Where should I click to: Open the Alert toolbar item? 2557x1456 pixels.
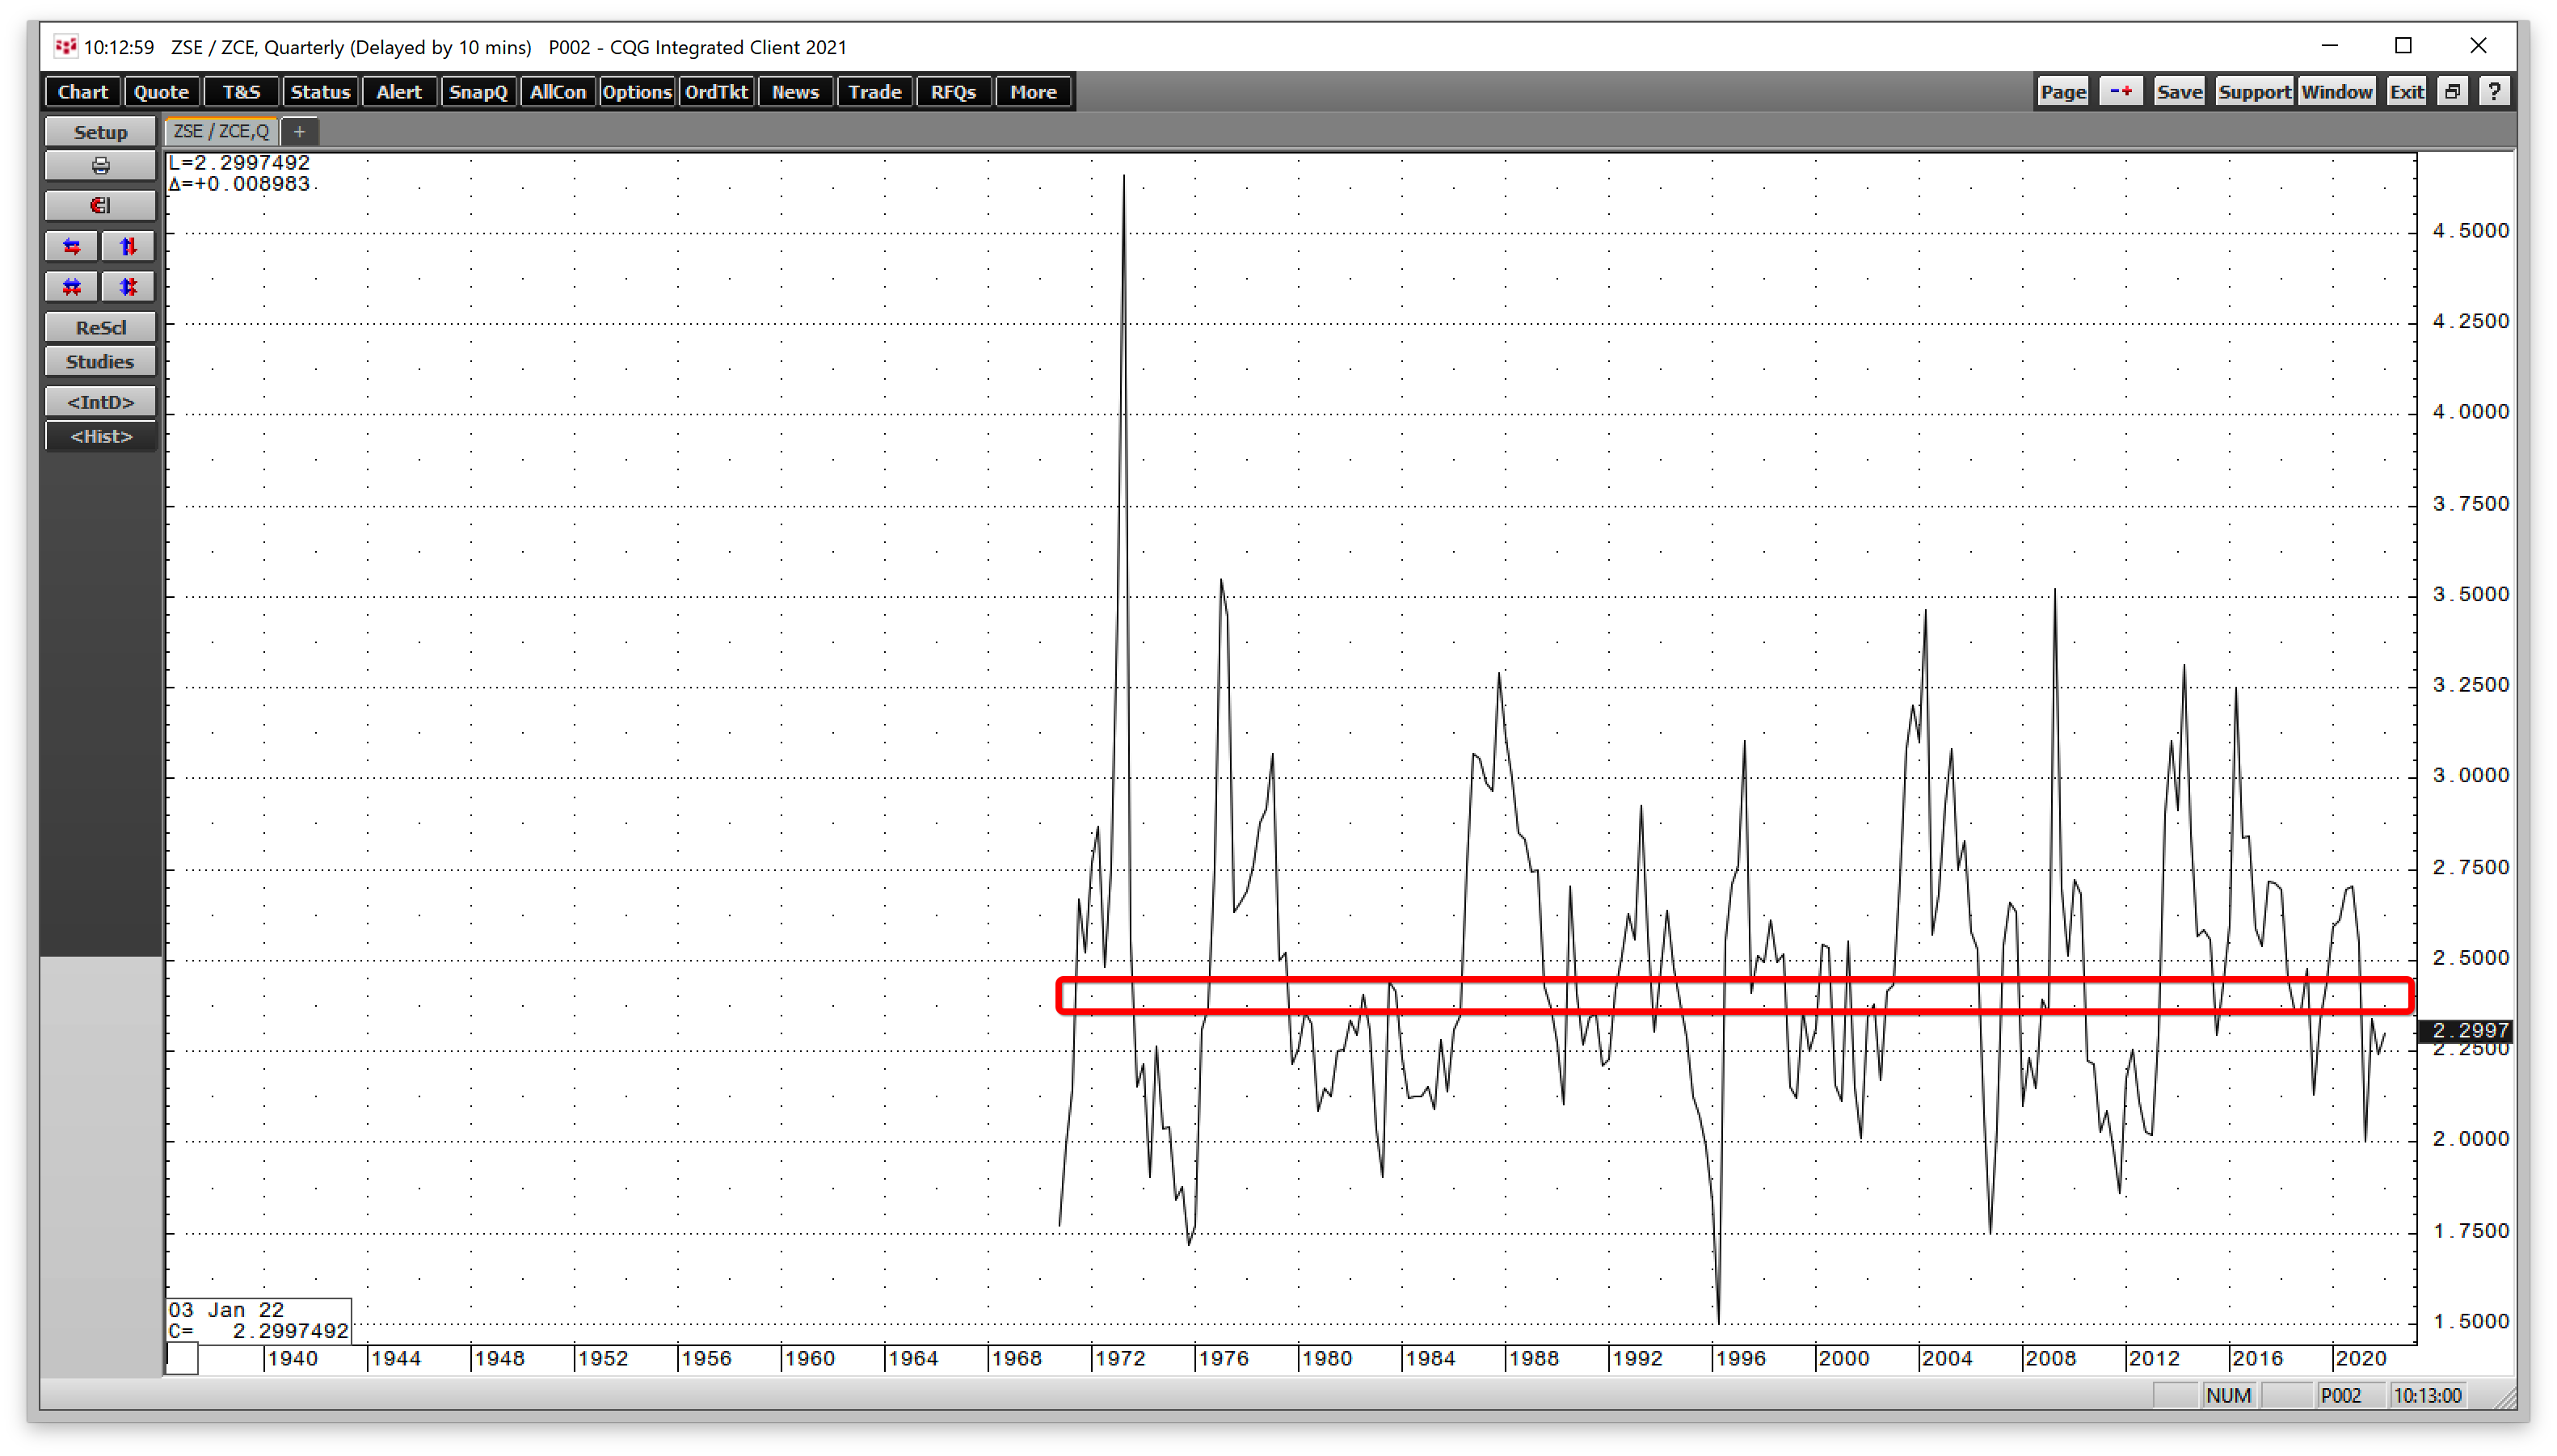pyautogui.click(x=399, y=92)
